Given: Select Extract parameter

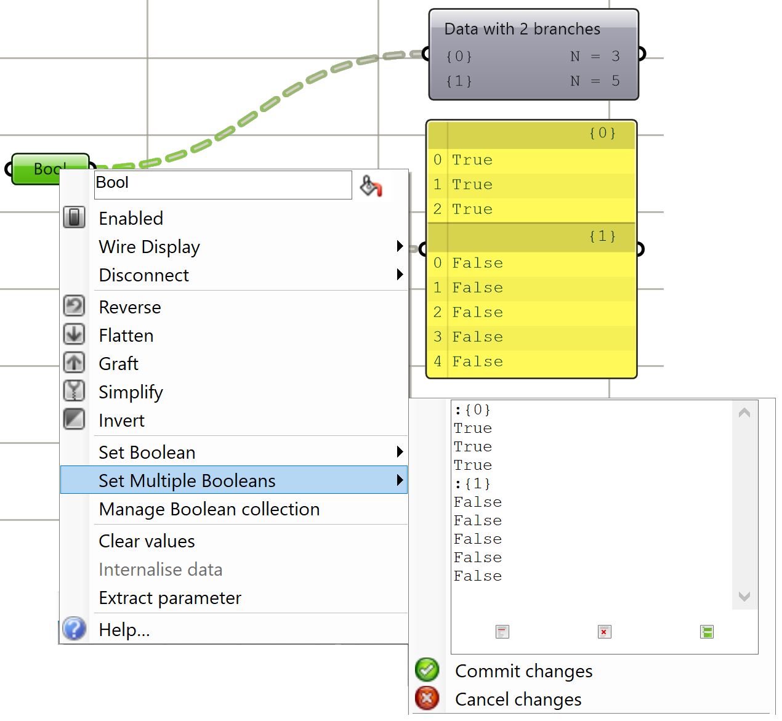Looking at the screenshot, I should (170, 598).
